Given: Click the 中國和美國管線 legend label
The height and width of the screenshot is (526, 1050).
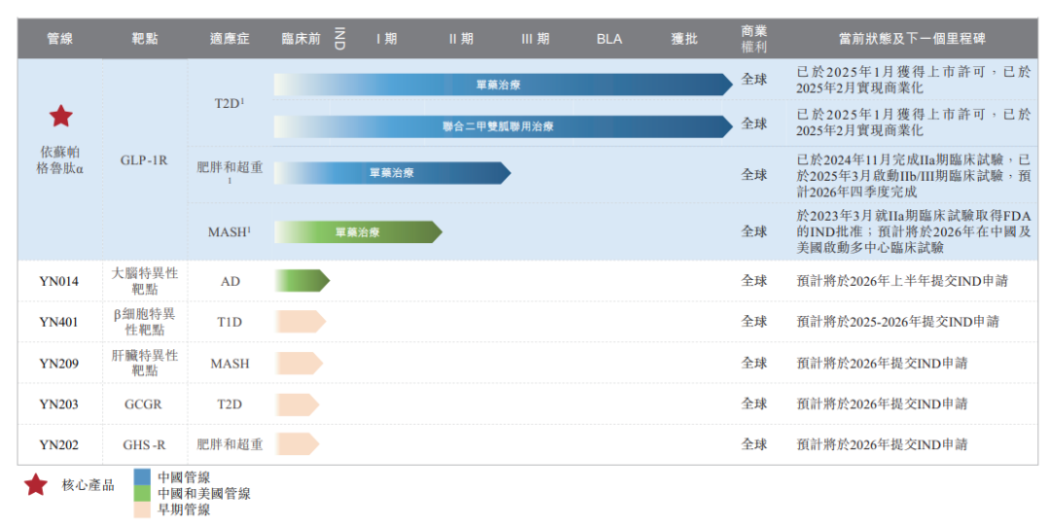Looking at the screenshot, I should 204,494.
